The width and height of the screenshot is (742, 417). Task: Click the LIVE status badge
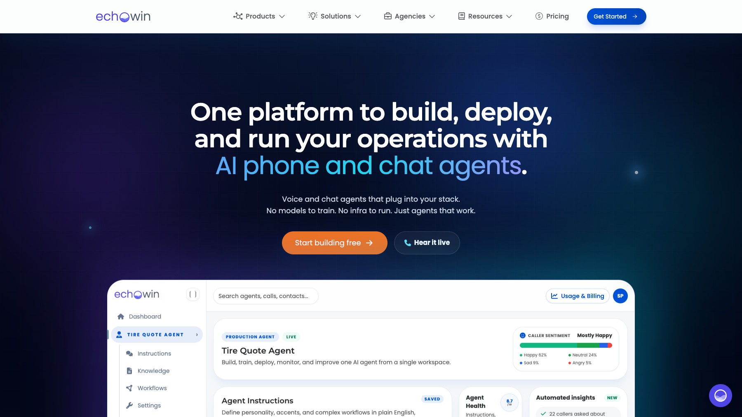291,337
